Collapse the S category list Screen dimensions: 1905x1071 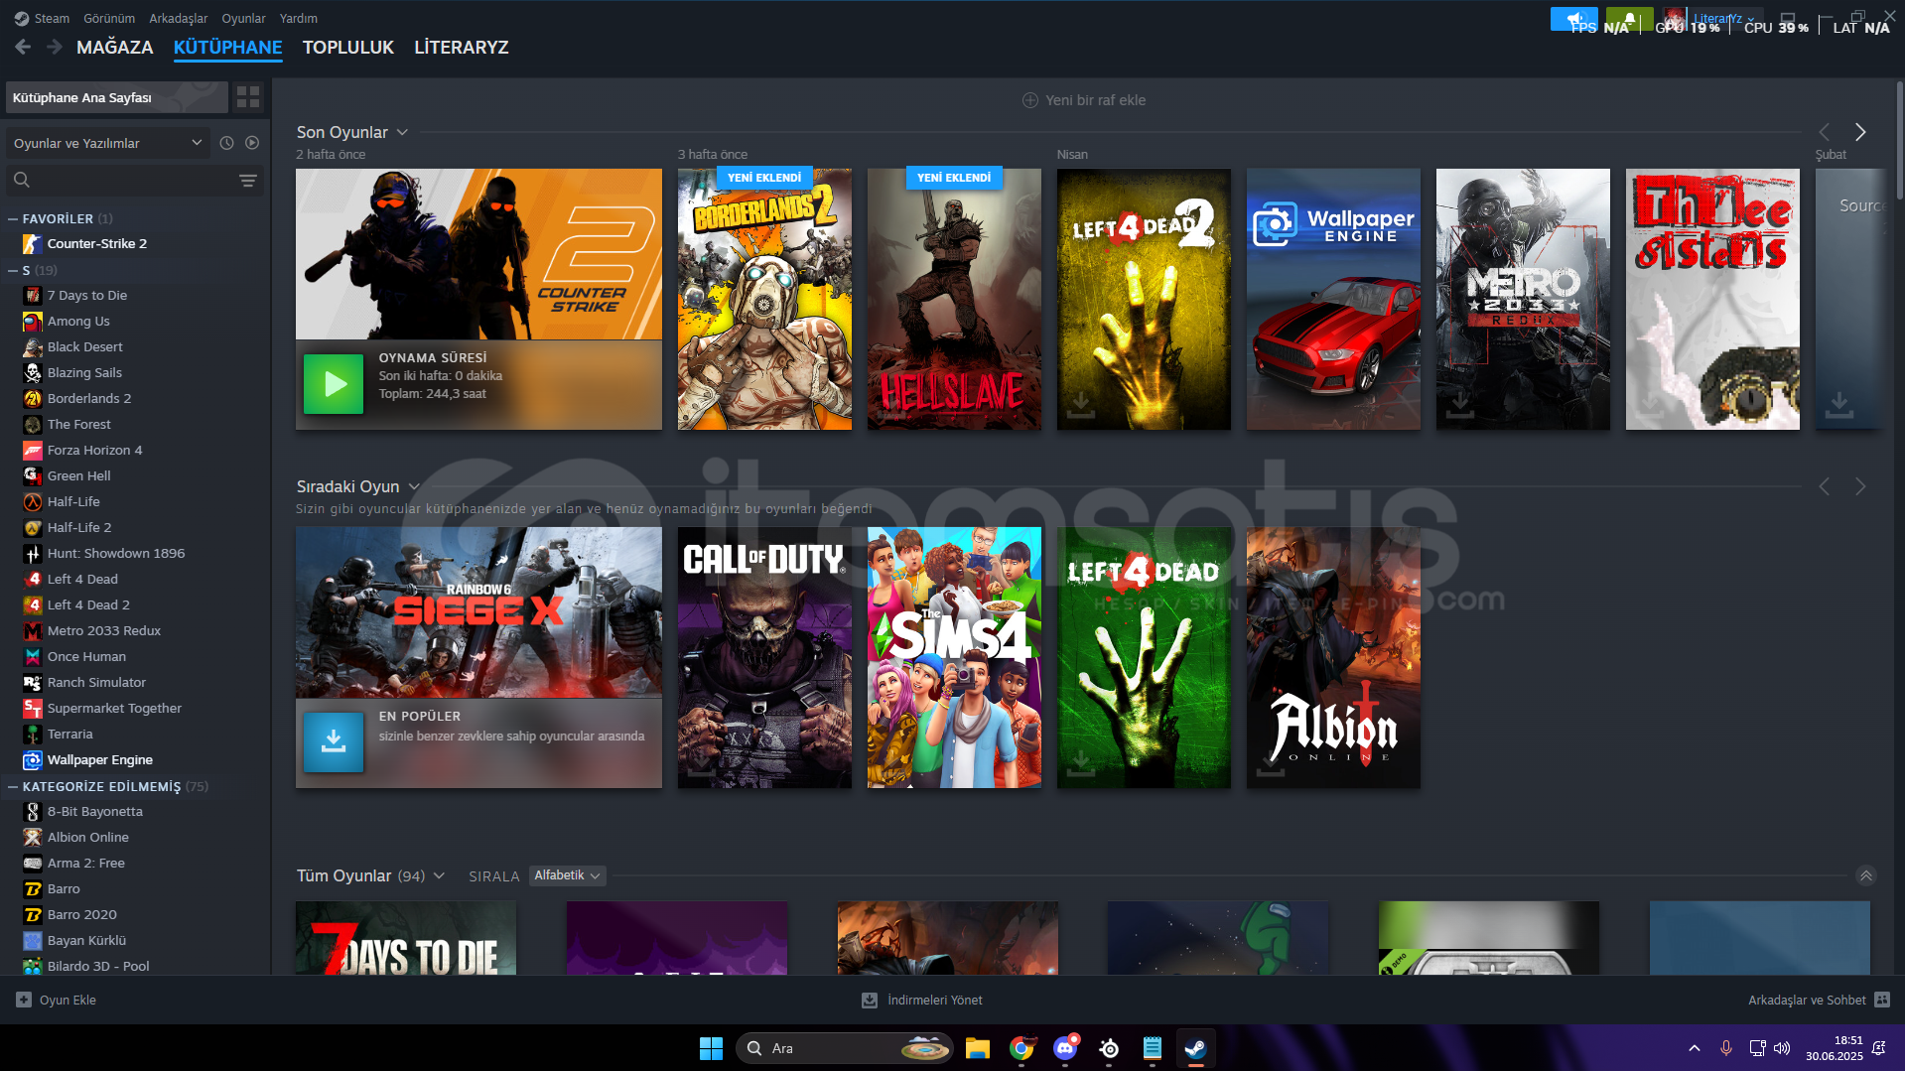pyautogui.click(x=13, y=270)
